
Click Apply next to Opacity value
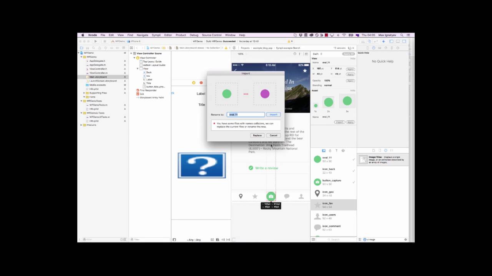tap(350, 81)
